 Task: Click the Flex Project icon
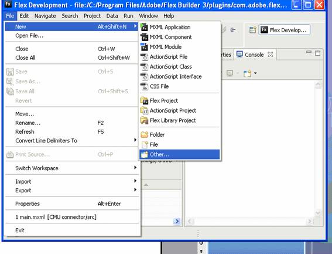click(x=144, y=101)
